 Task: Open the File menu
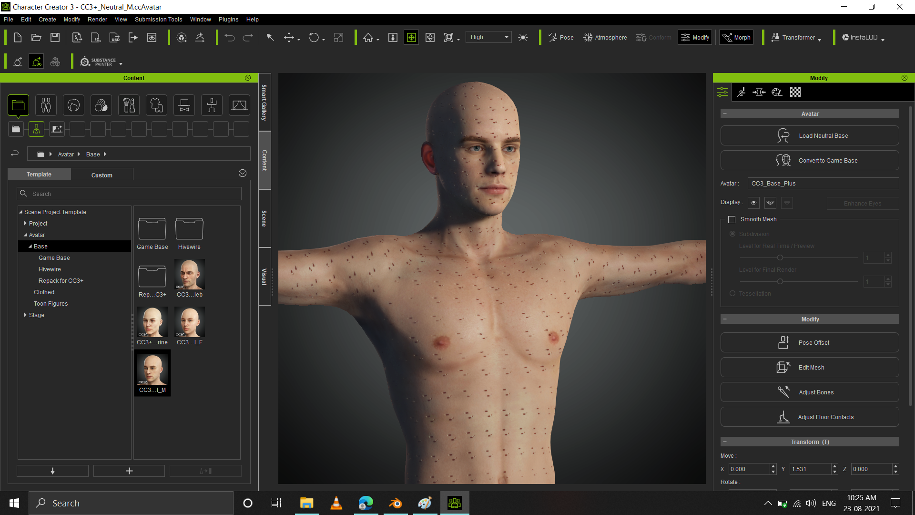[9, 20]
